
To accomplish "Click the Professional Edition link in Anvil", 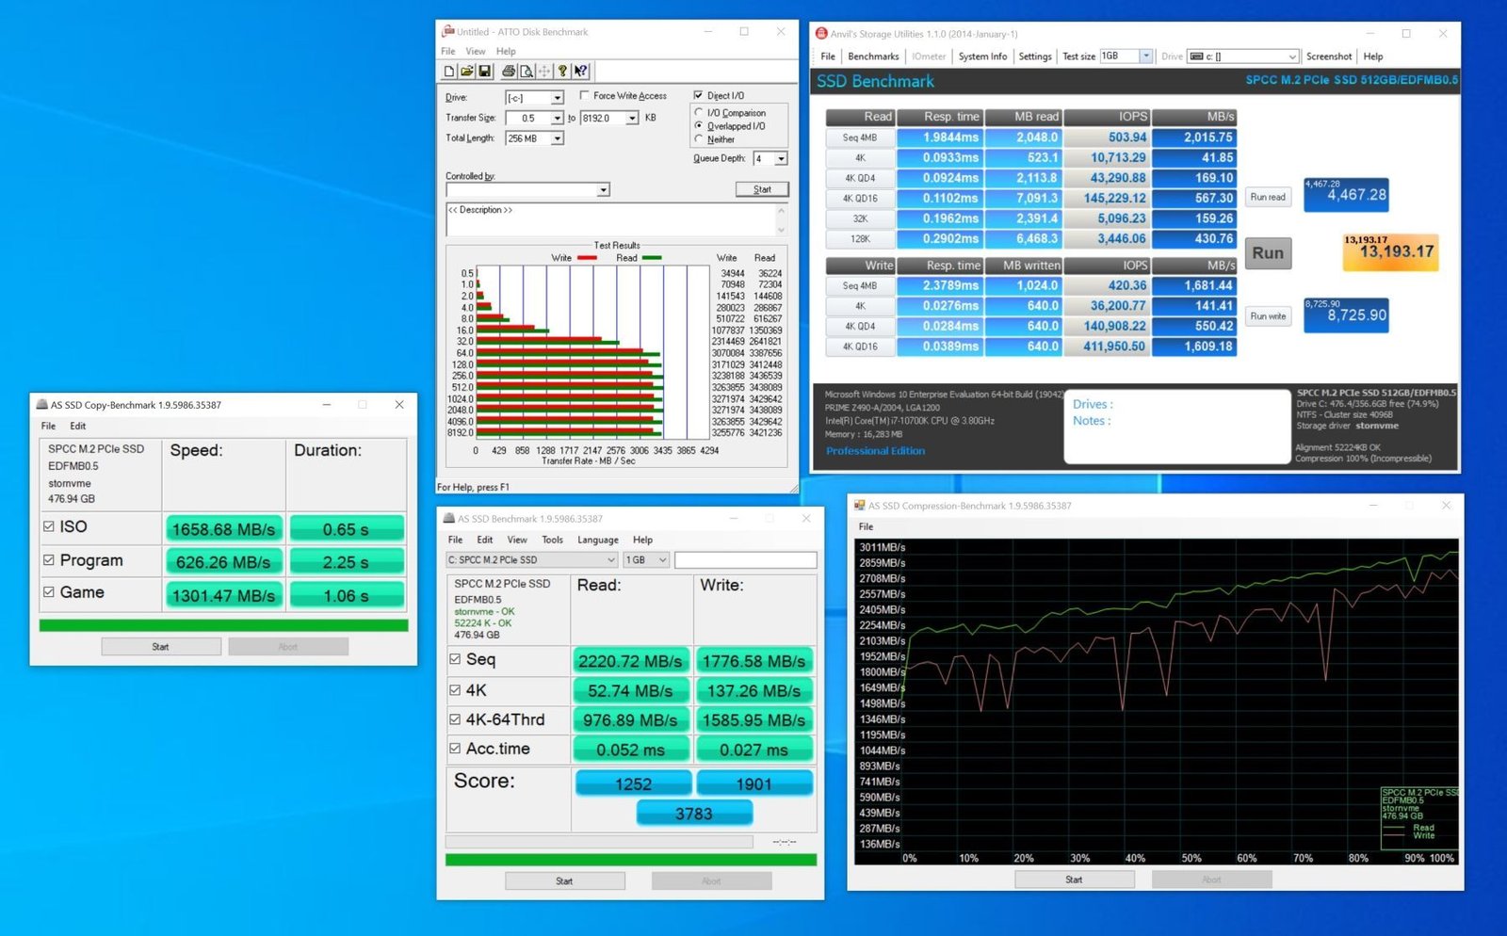I will [x=875, y=451].
